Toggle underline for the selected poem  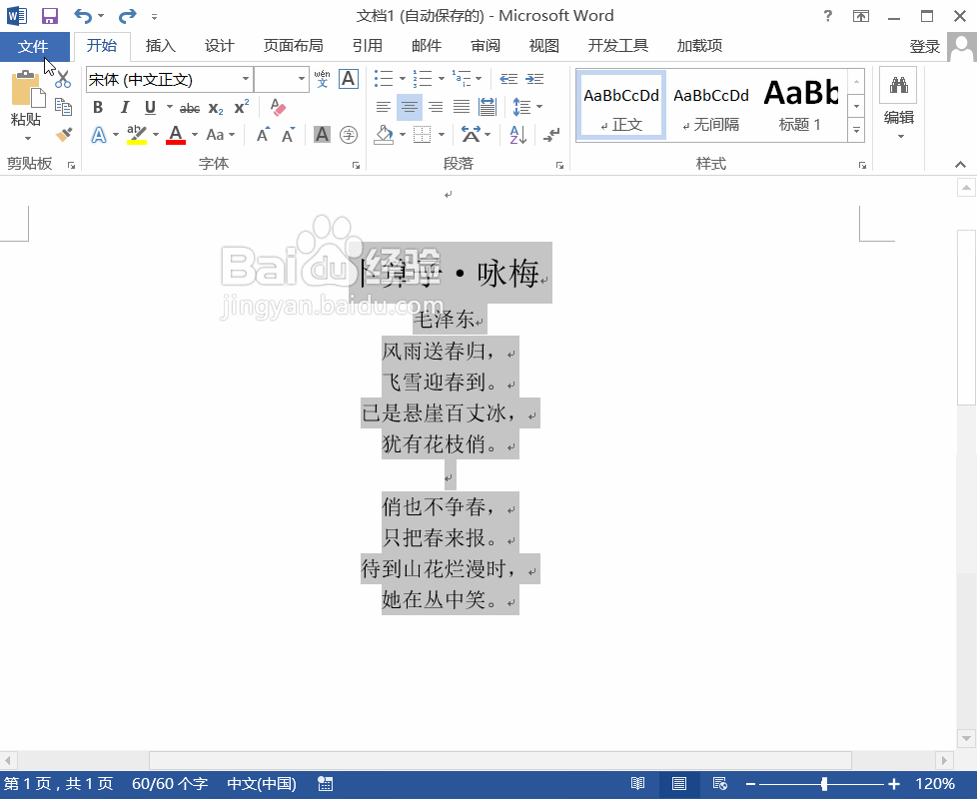coord(149,107)
